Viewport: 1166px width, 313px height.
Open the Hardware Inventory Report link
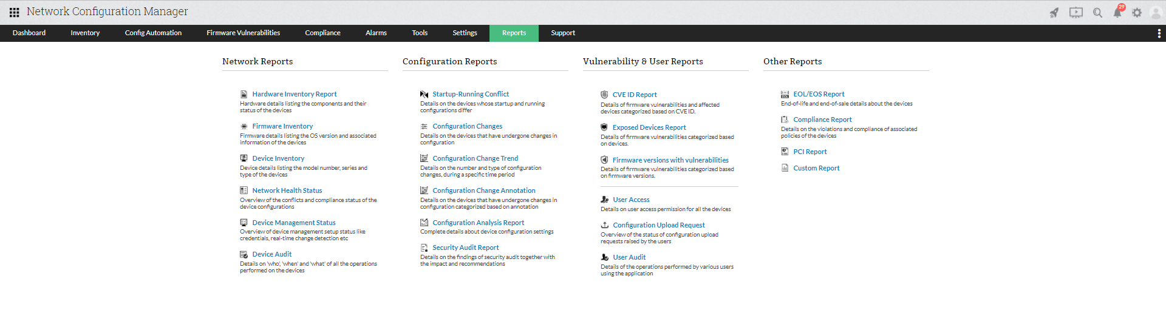click(295, 94)
